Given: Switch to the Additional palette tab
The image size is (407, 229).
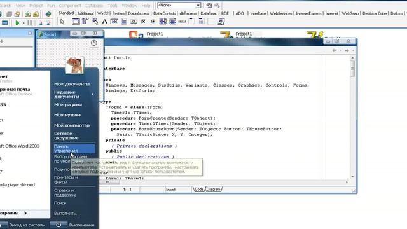Looking at the screenshot, I should [85, 13].
